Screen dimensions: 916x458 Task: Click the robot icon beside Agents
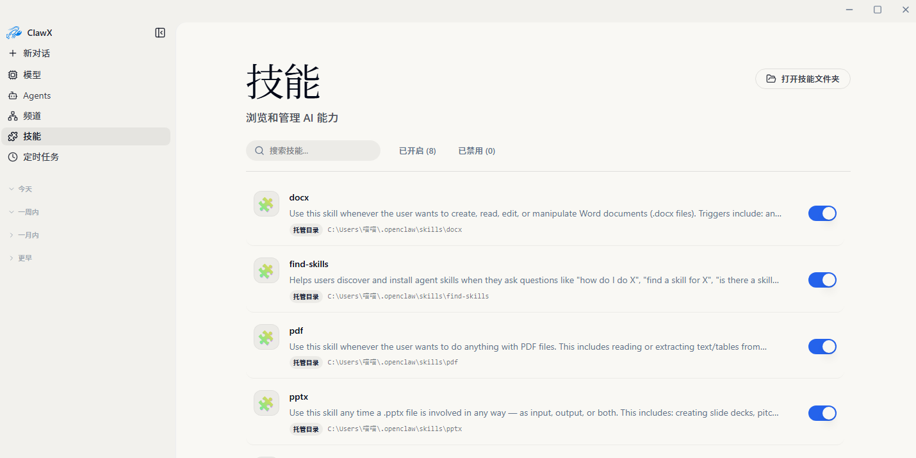coord(13,95)
